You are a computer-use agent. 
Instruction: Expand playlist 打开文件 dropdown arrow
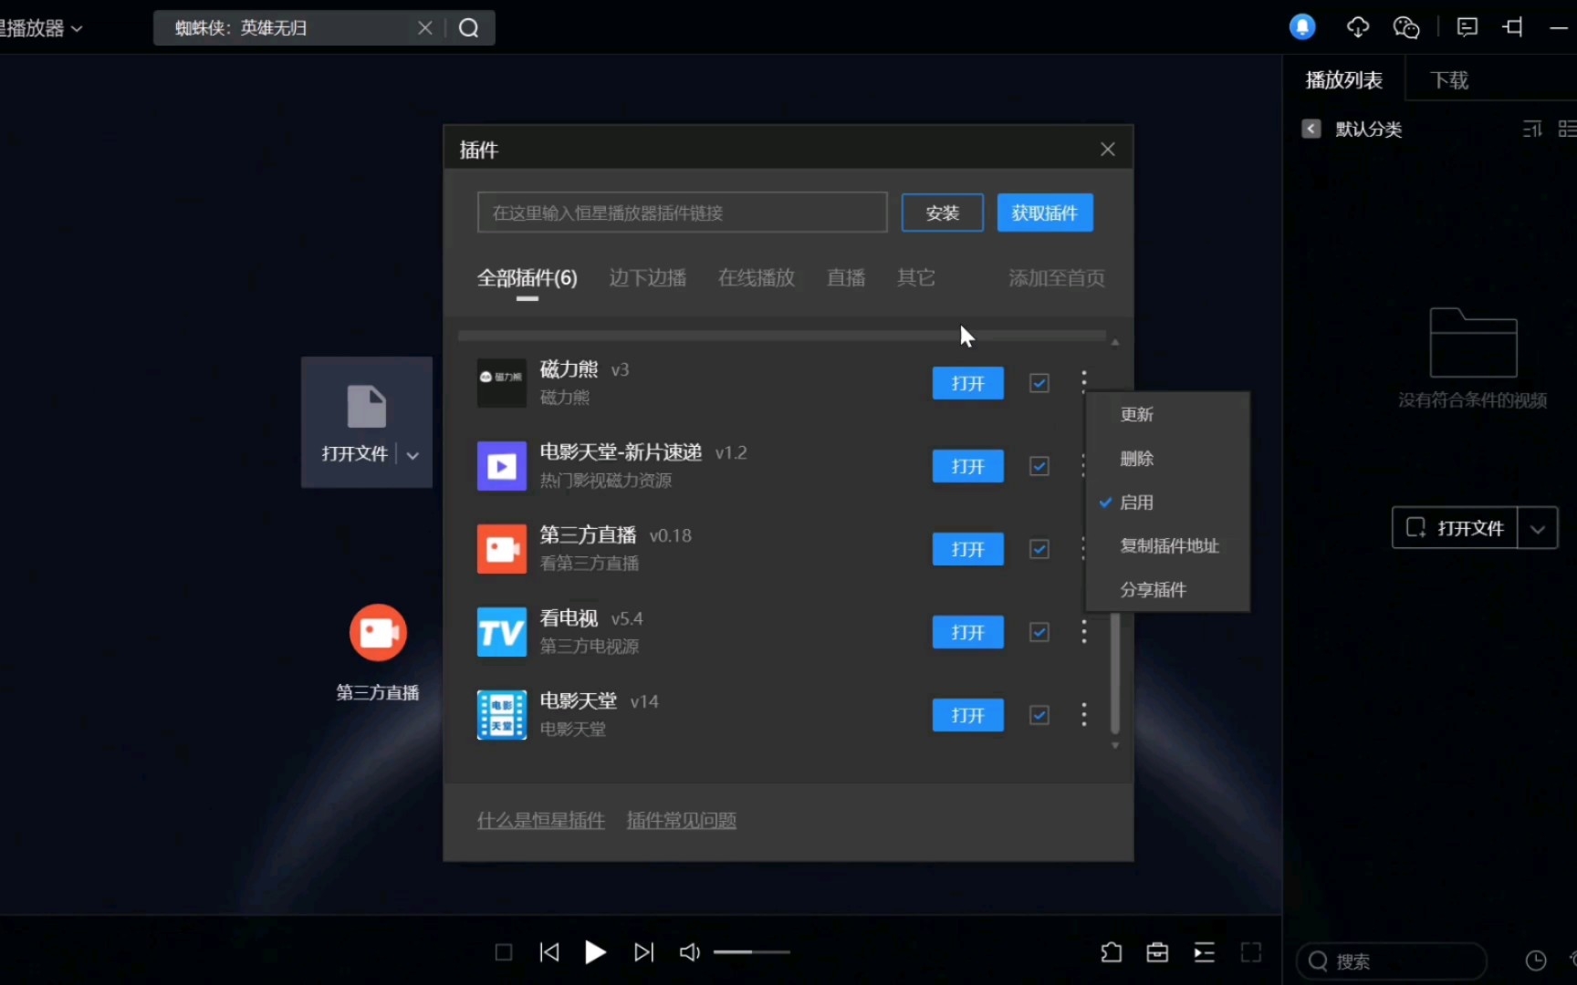tap(1538, 528)
